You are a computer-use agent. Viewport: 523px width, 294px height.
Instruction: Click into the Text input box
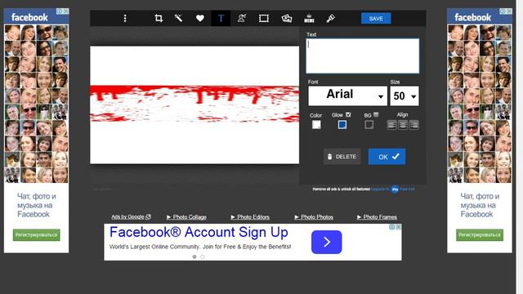(363, 56)
